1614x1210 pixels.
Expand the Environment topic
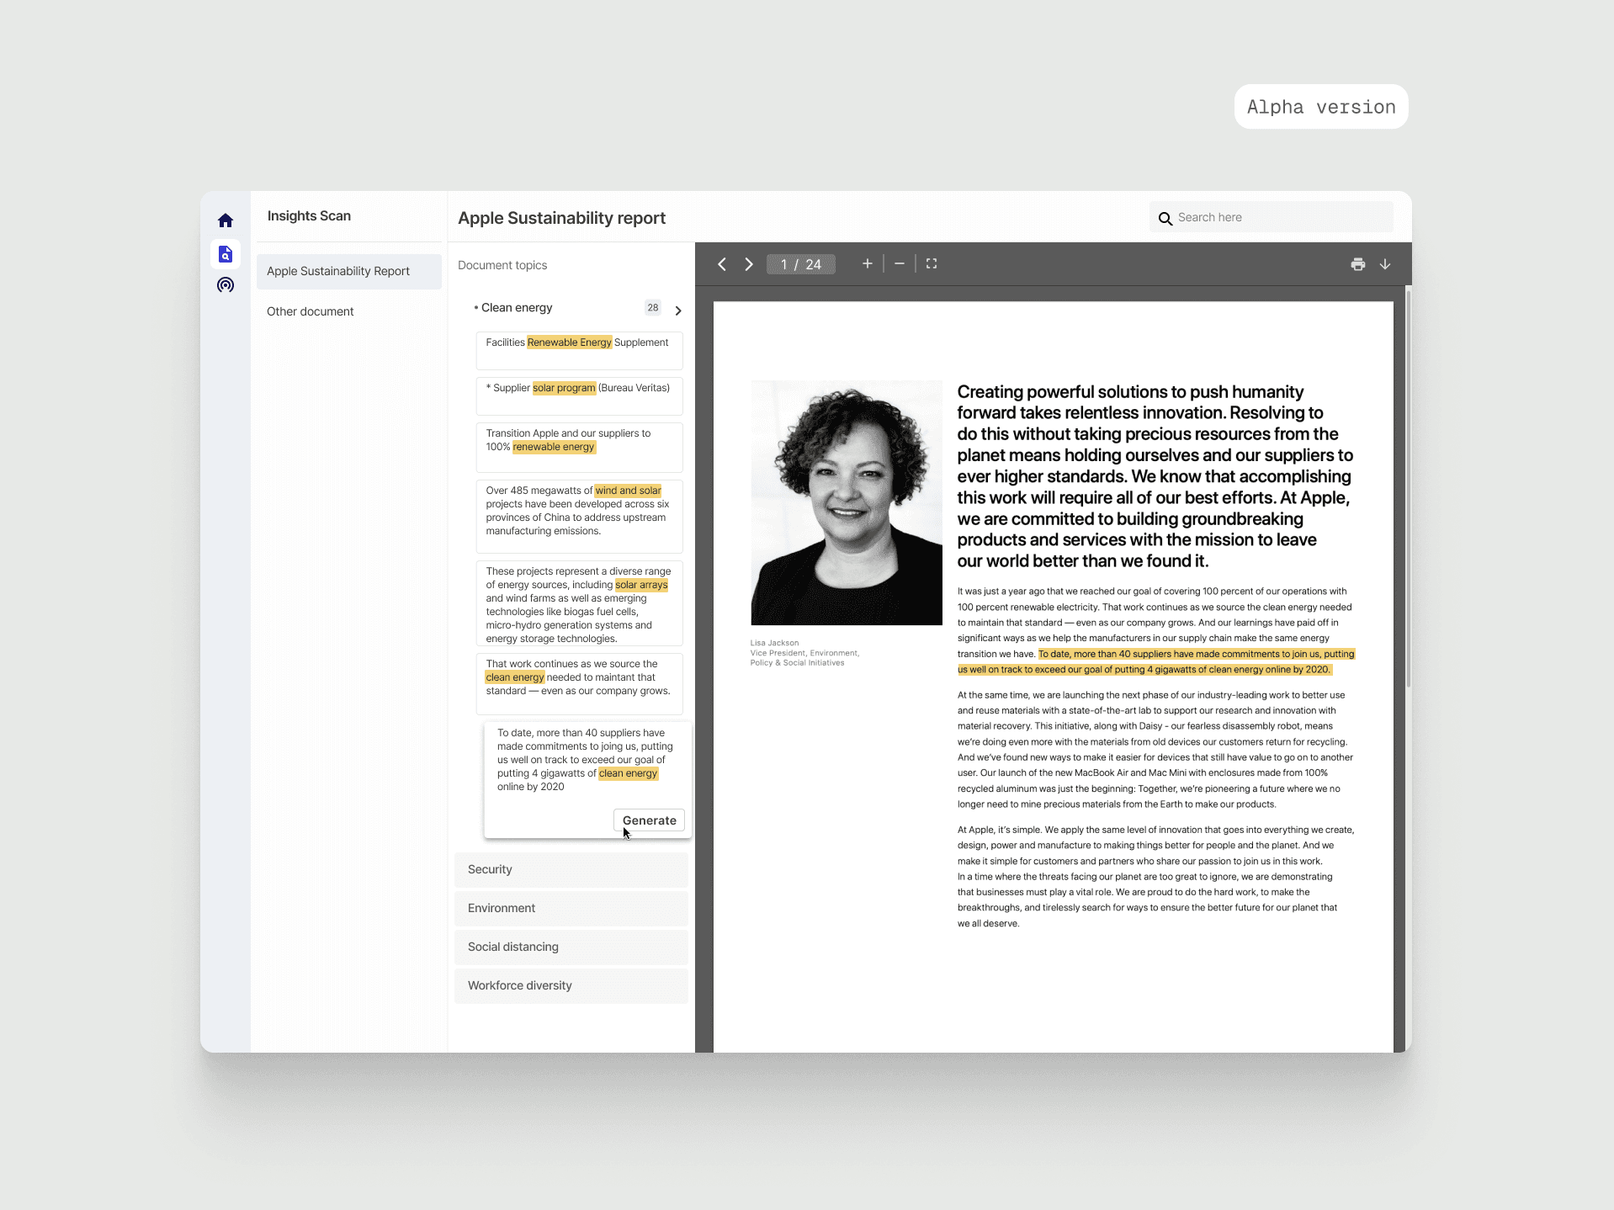point(571,909)
